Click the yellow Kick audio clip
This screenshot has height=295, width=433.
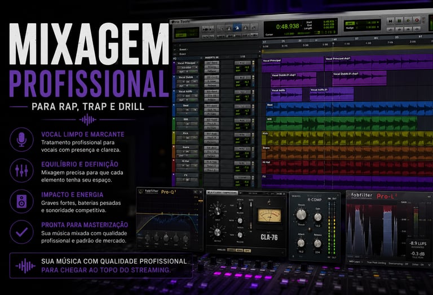(x=347, y=138)
